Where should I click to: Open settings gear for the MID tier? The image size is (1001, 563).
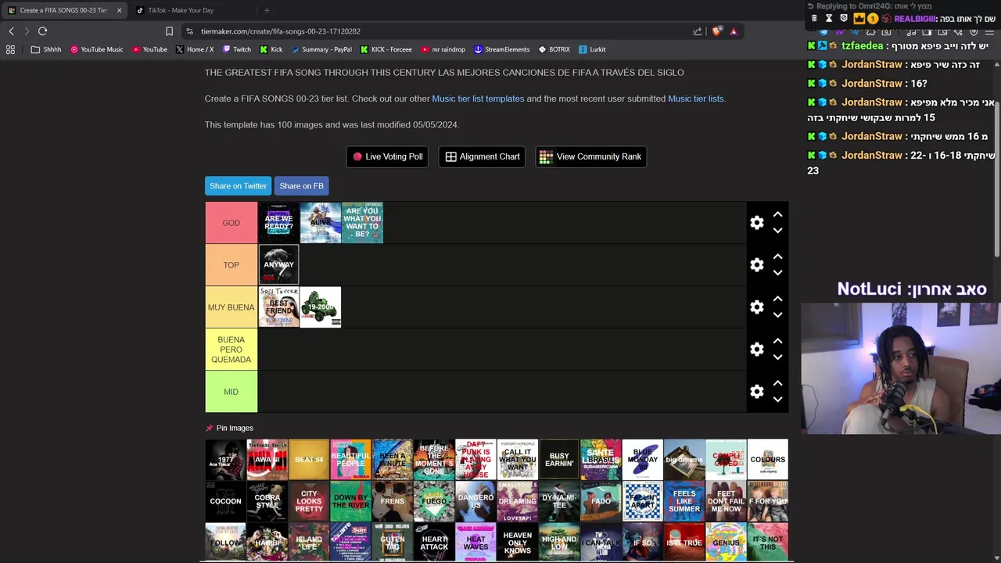(x=757, y=392)
